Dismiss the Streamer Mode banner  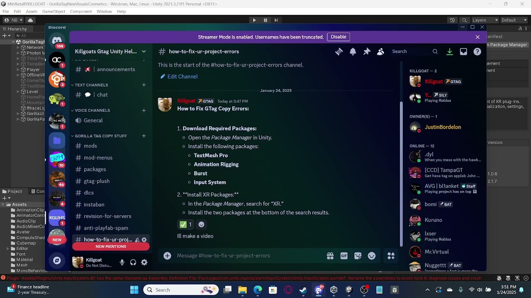(477, 37)
